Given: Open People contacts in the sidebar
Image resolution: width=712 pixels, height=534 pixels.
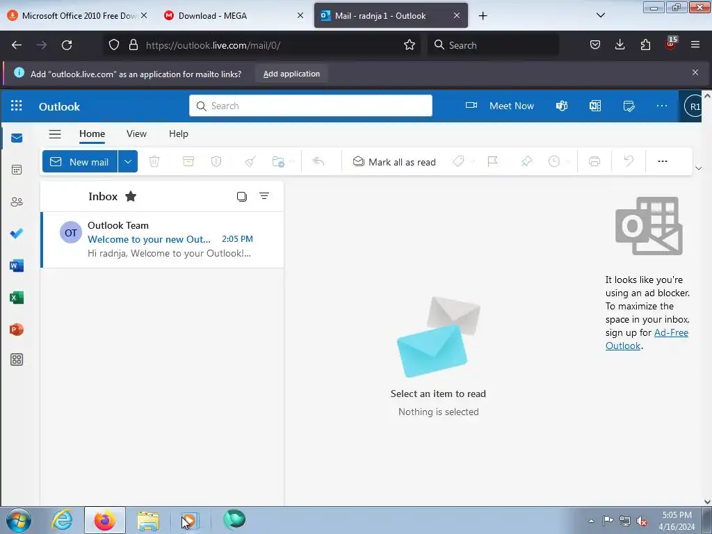Looking at the screenshot, I should pyautogui.click(x=17, y=202).
